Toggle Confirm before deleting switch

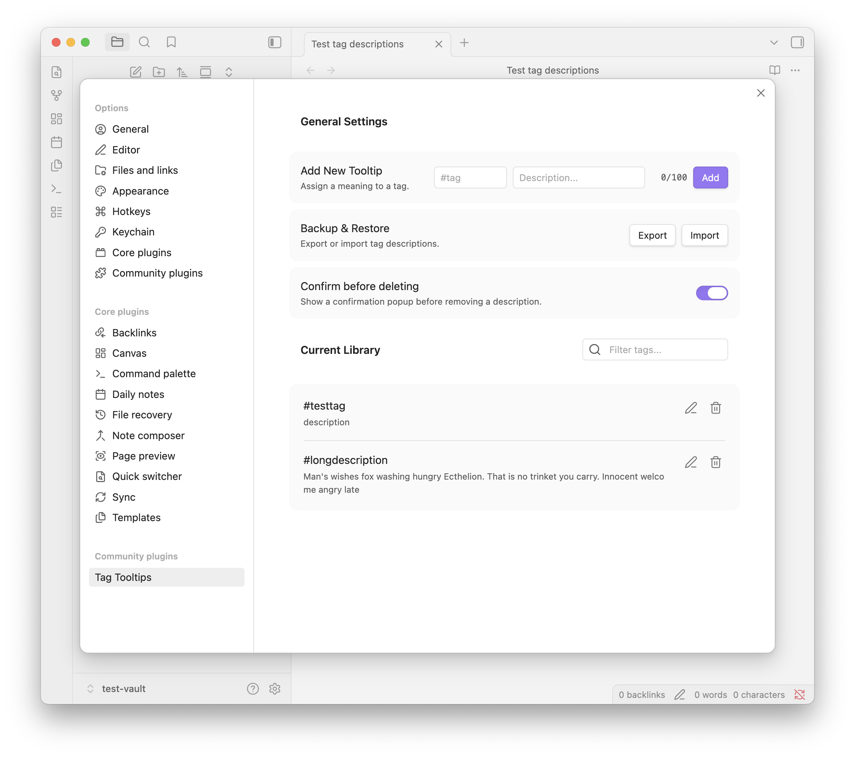pos(711,293)
